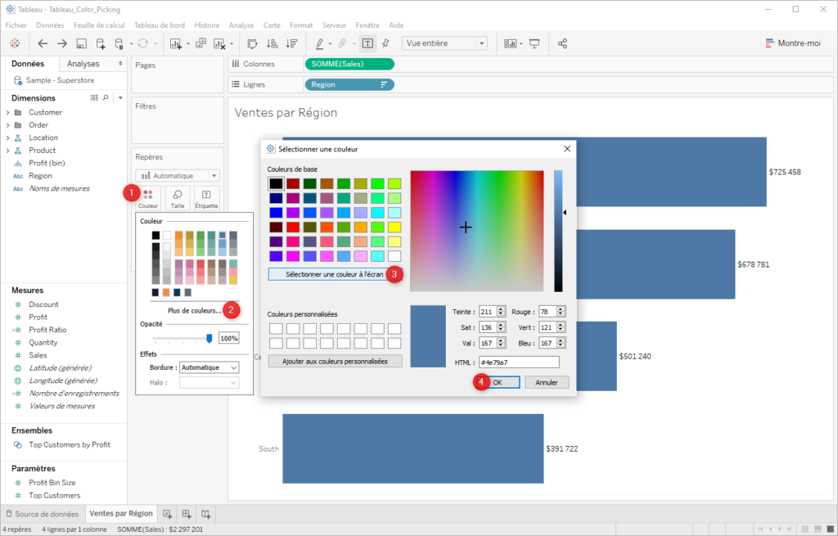Enter presentation mode from the toolbar
The width and height of the screenshot is (838, 536).
tap(534, 44)
